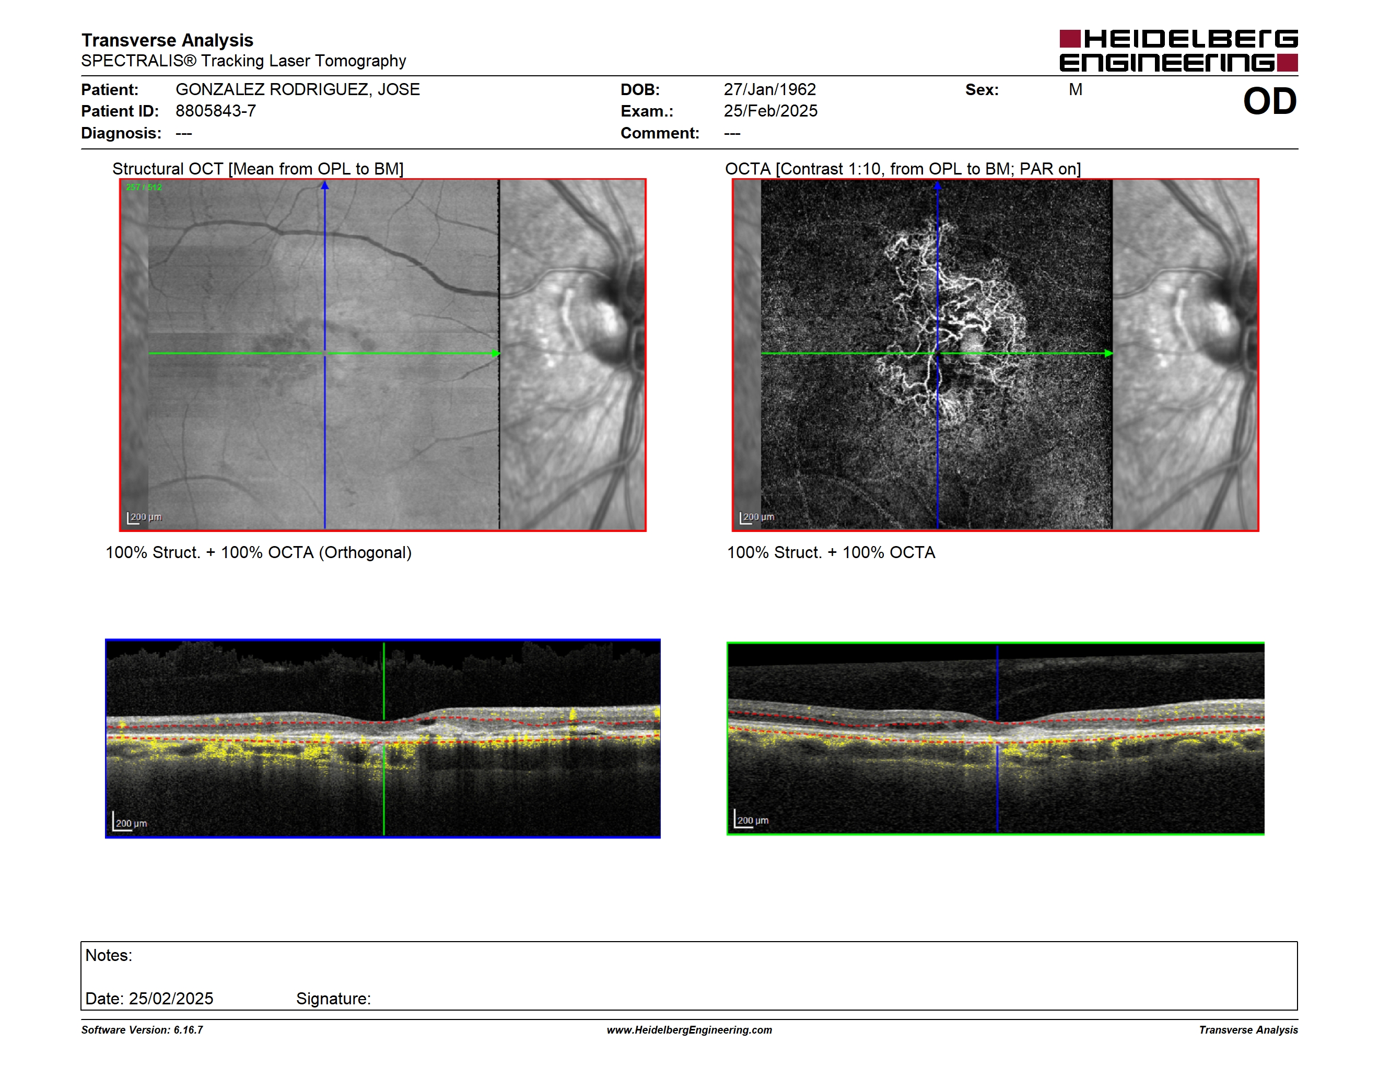Viewport: 1379px width, 1066px height.
Task: Click the Sex value 'M'
Action: 1076,90
